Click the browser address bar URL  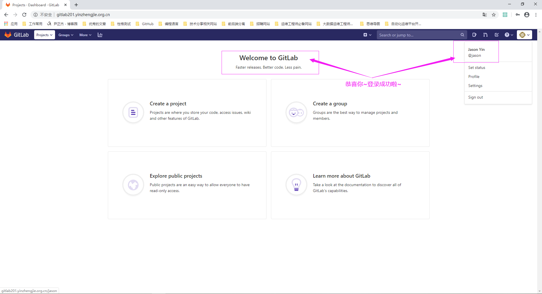pos(83,15)
